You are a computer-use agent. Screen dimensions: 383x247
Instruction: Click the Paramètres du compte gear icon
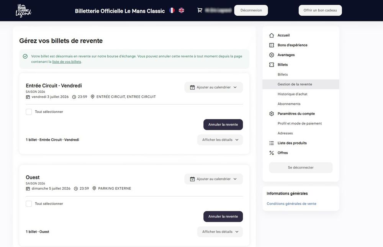272,114
